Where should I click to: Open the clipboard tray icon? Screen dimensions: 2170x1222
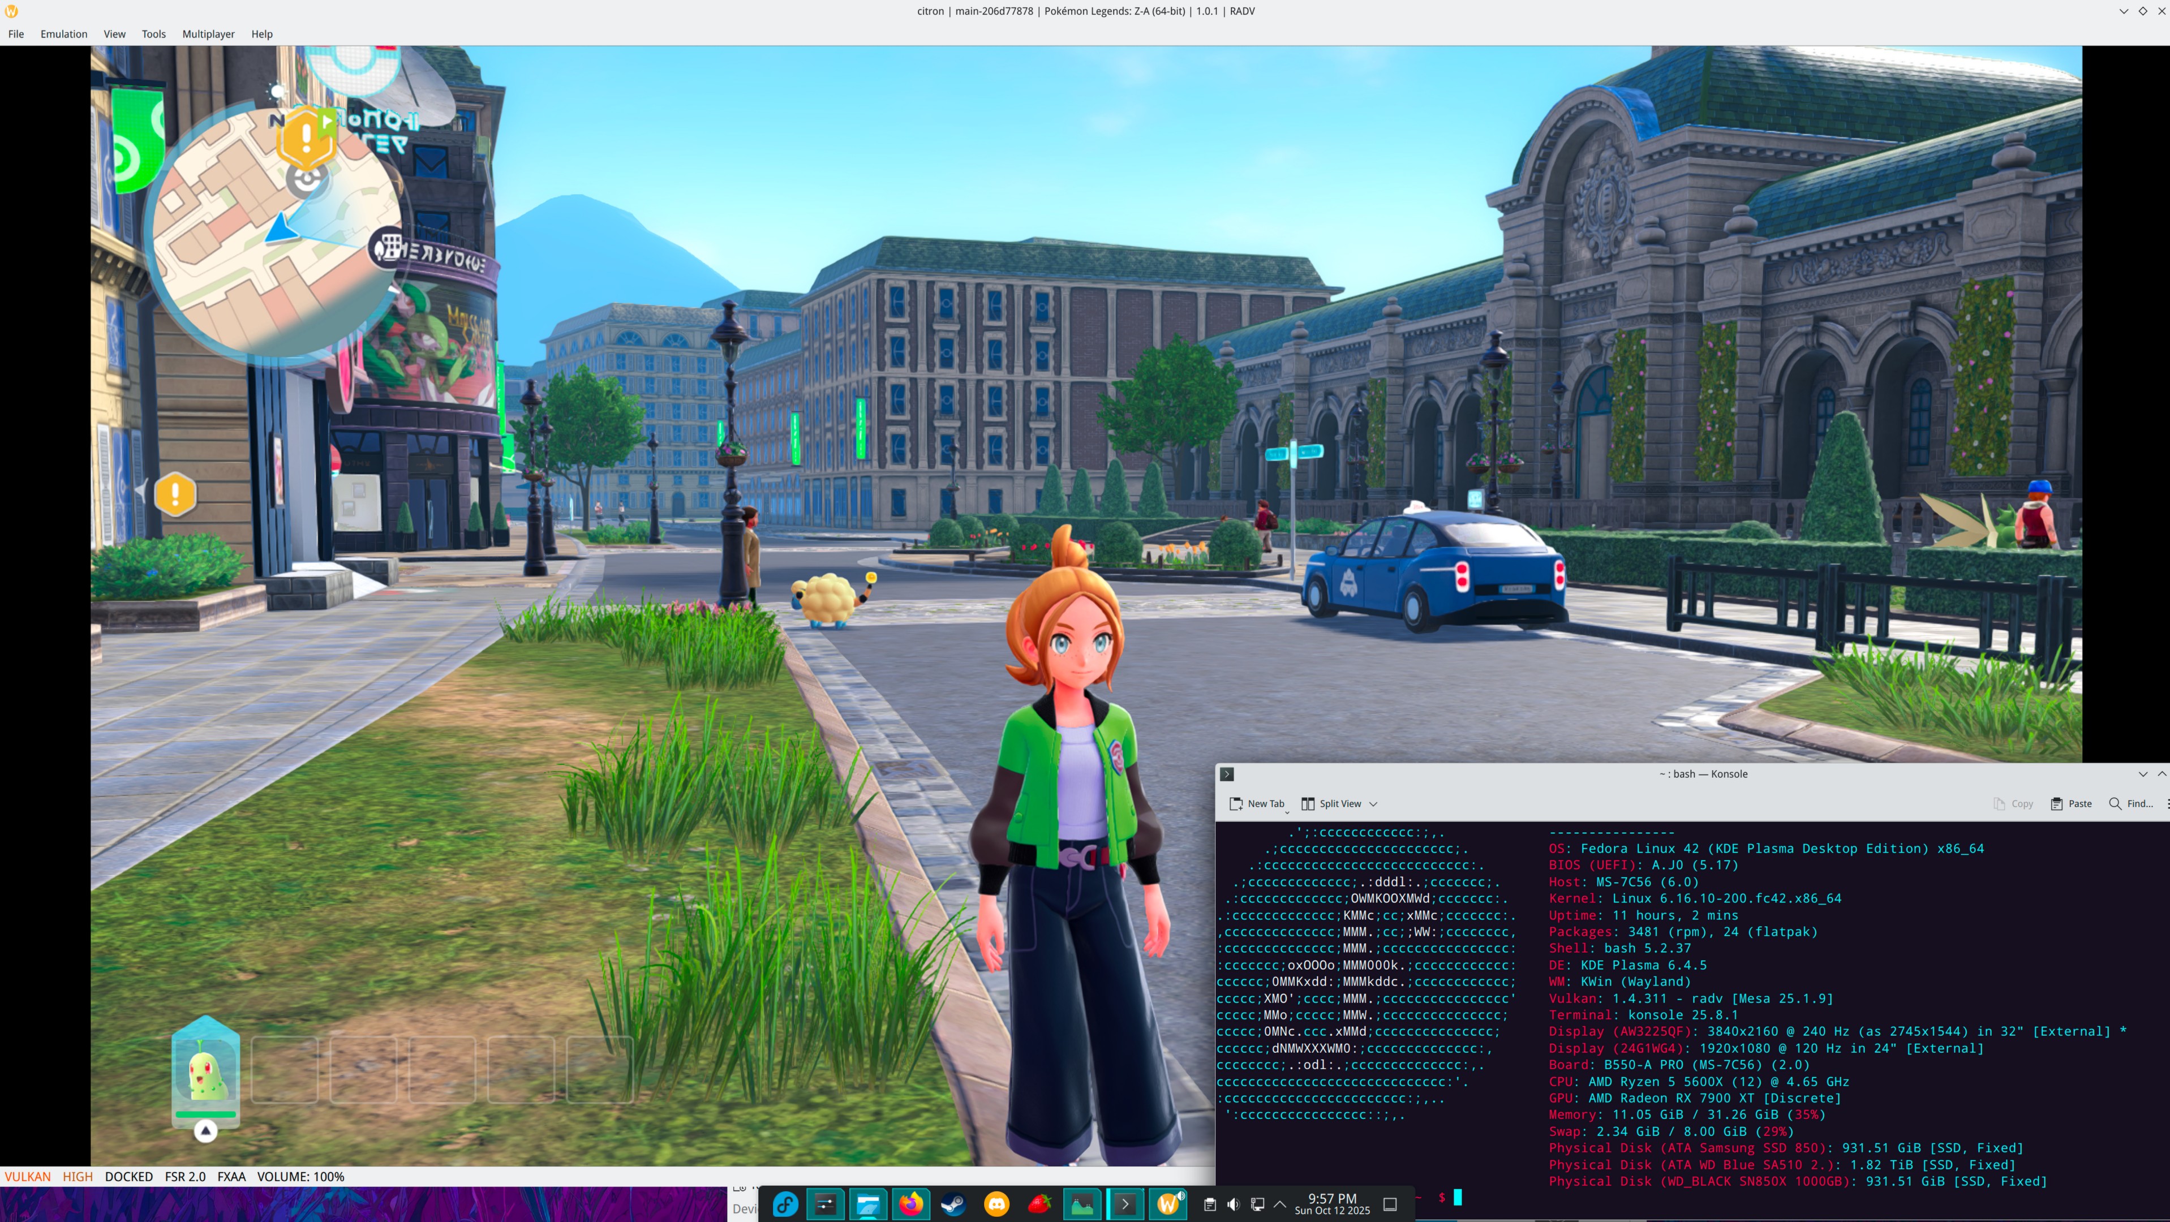(1210, 1204)
